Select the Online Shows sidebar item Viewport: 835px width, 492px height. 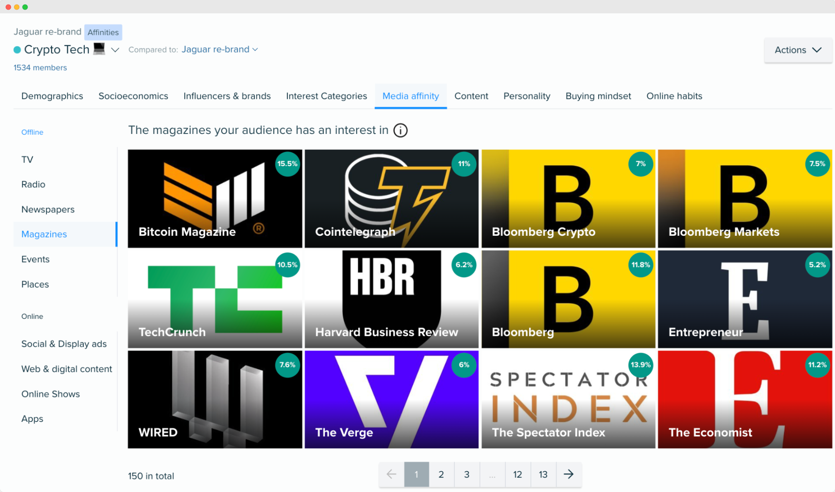pos(51,394)
